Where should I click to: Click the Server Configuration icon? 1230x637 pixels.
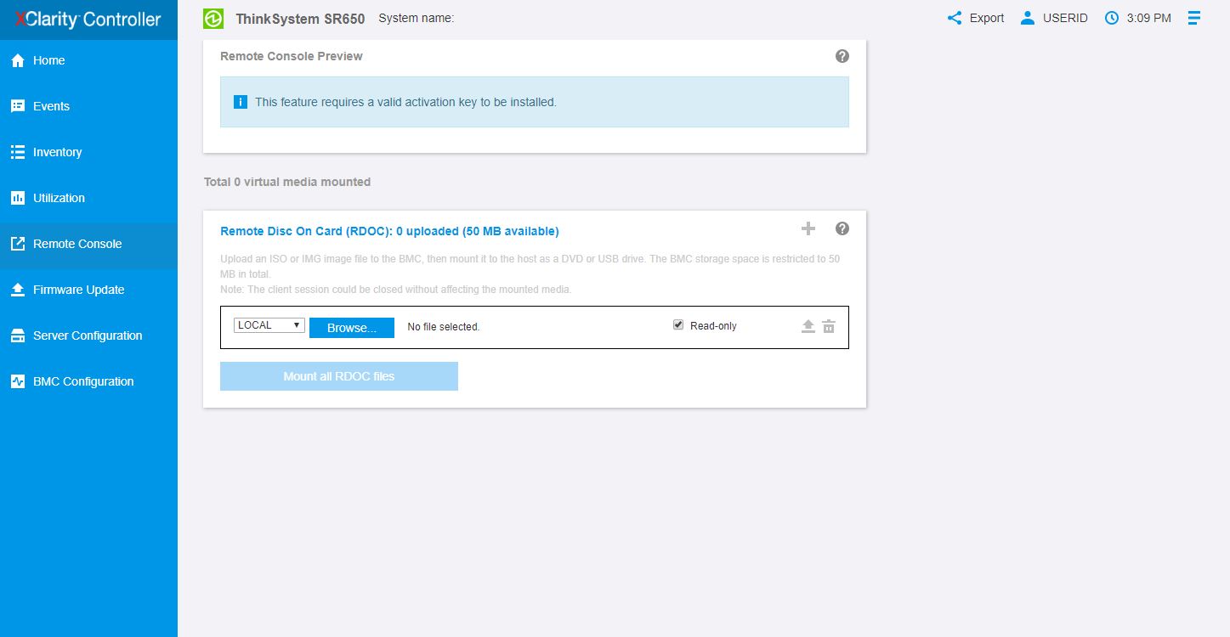[17, 335]
